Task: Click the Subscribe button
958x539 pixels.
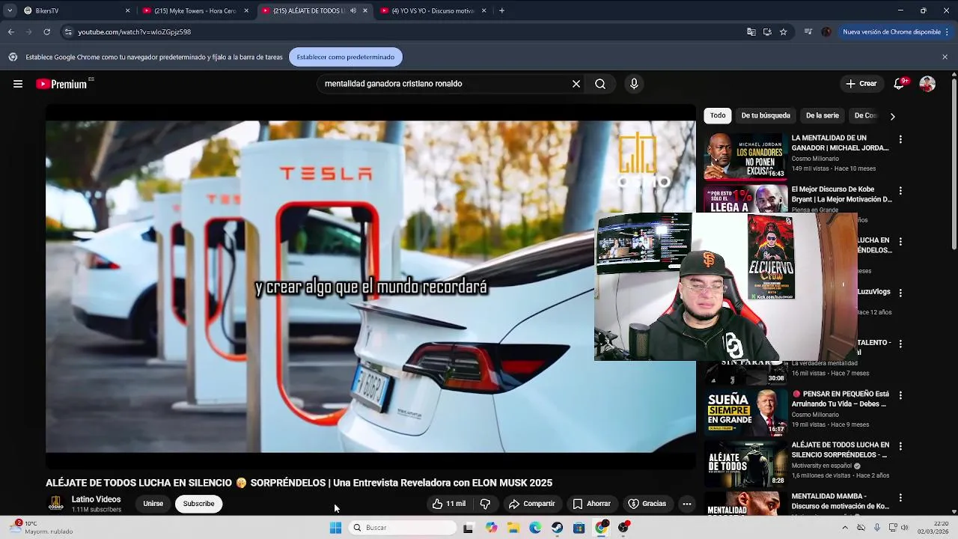Action: tap(198, 504)
